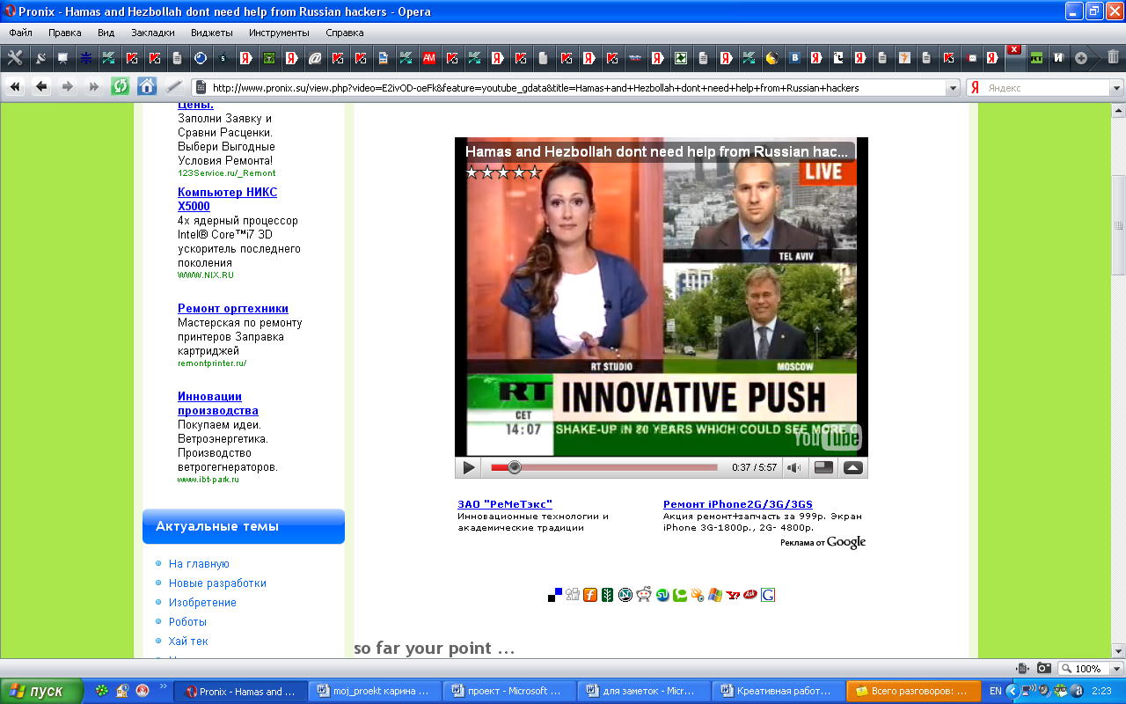Click Opera reload page button
The image size is (1126, 704).
tap(121, 87)
